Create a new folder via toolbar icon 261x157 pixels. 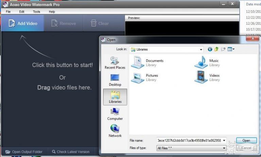[x=223, y=49]
